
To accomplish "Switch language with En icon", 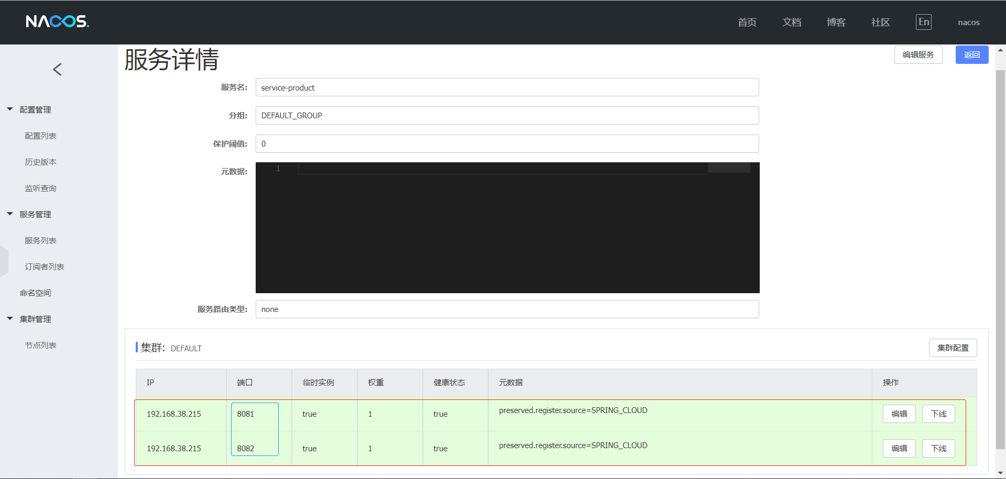I will click(x=924, y=22).
